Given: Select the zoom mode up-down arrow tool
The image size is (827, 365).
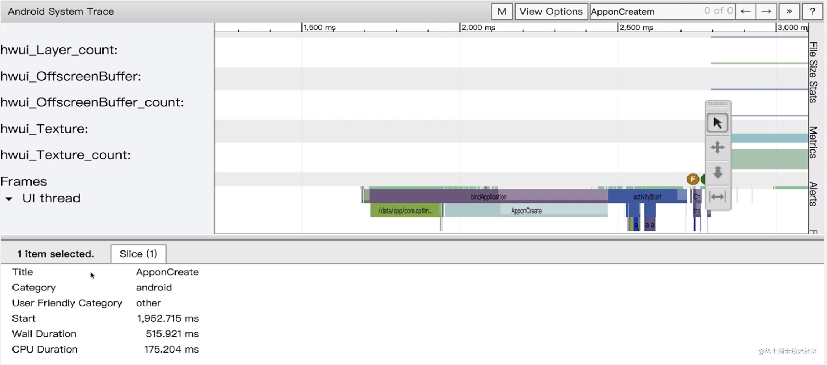Looking at the screenshot, I should [718, 172].
